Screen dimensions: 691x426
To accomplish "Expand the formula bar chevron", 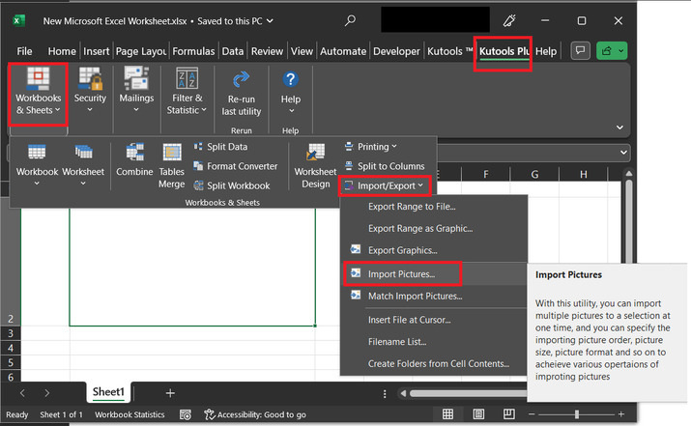I will pyautogui.click(x=623, y=153).
